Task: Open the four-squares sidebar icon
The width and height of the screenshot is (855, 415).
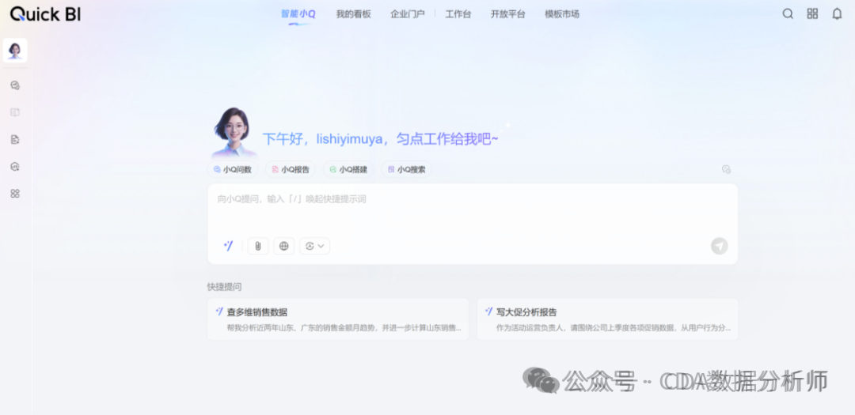Action: pyautogui.click(x=15, y=194)
